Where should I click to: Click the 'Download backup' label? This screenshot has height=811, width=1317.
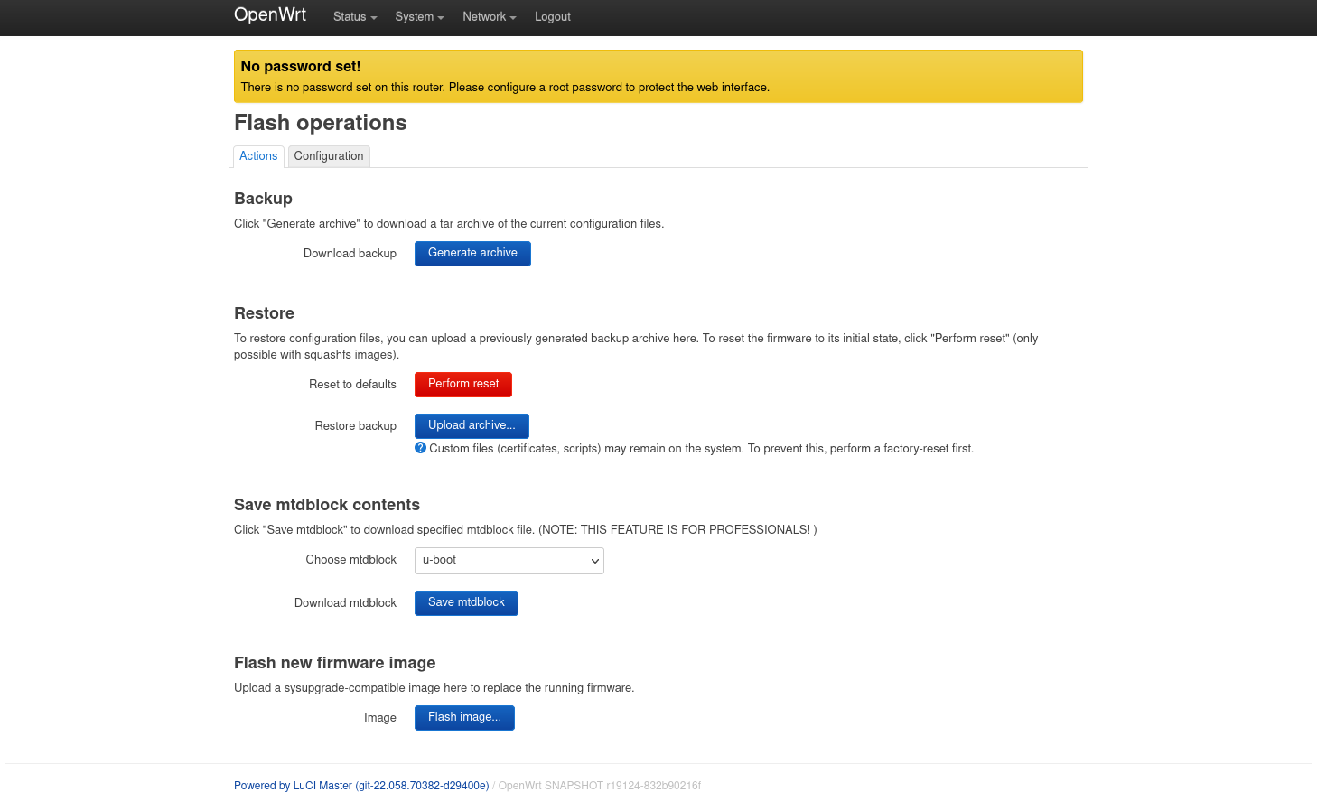point(350,254)
